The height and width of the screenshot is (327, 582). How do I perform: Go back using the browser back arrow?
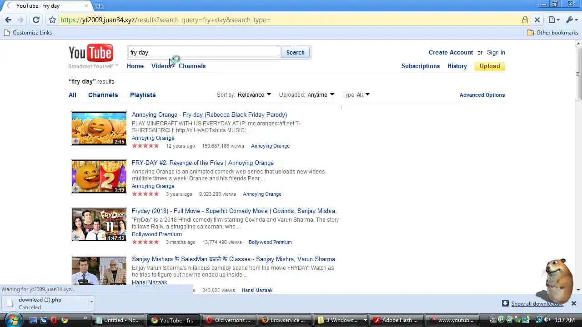click(x=8, y=20)
